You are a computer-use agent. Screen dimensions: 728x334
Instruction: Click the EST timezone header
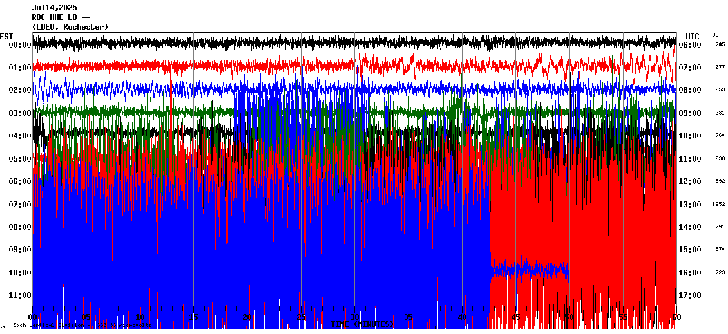pyautogui.click(x=6, y=36)
